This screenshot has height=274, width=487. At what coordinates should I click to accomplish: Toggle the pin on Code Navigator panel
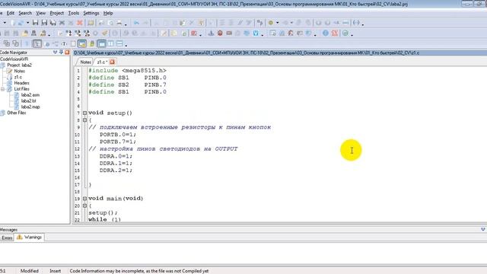click(61, 53)
